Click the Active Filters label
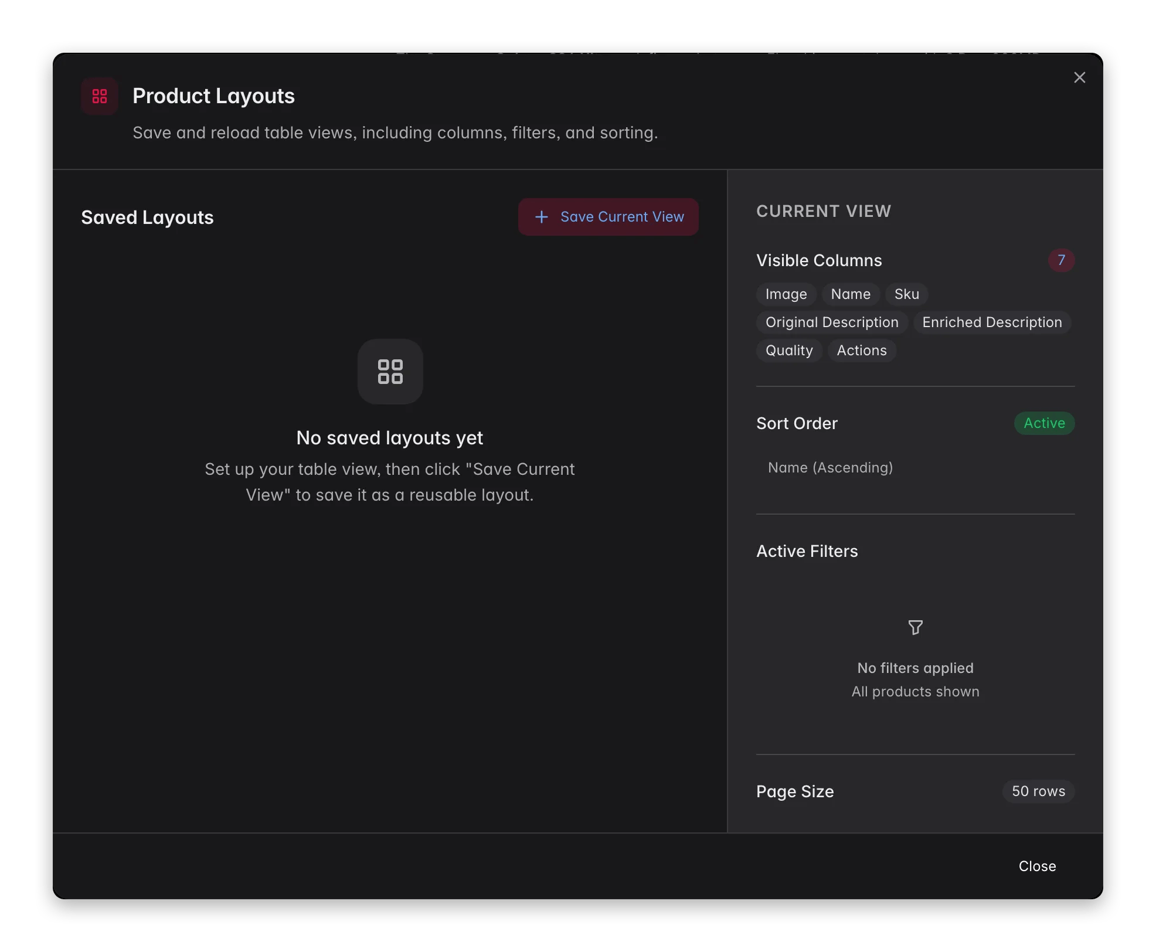This screenshot has width=1156, height=952. point(807,551)
